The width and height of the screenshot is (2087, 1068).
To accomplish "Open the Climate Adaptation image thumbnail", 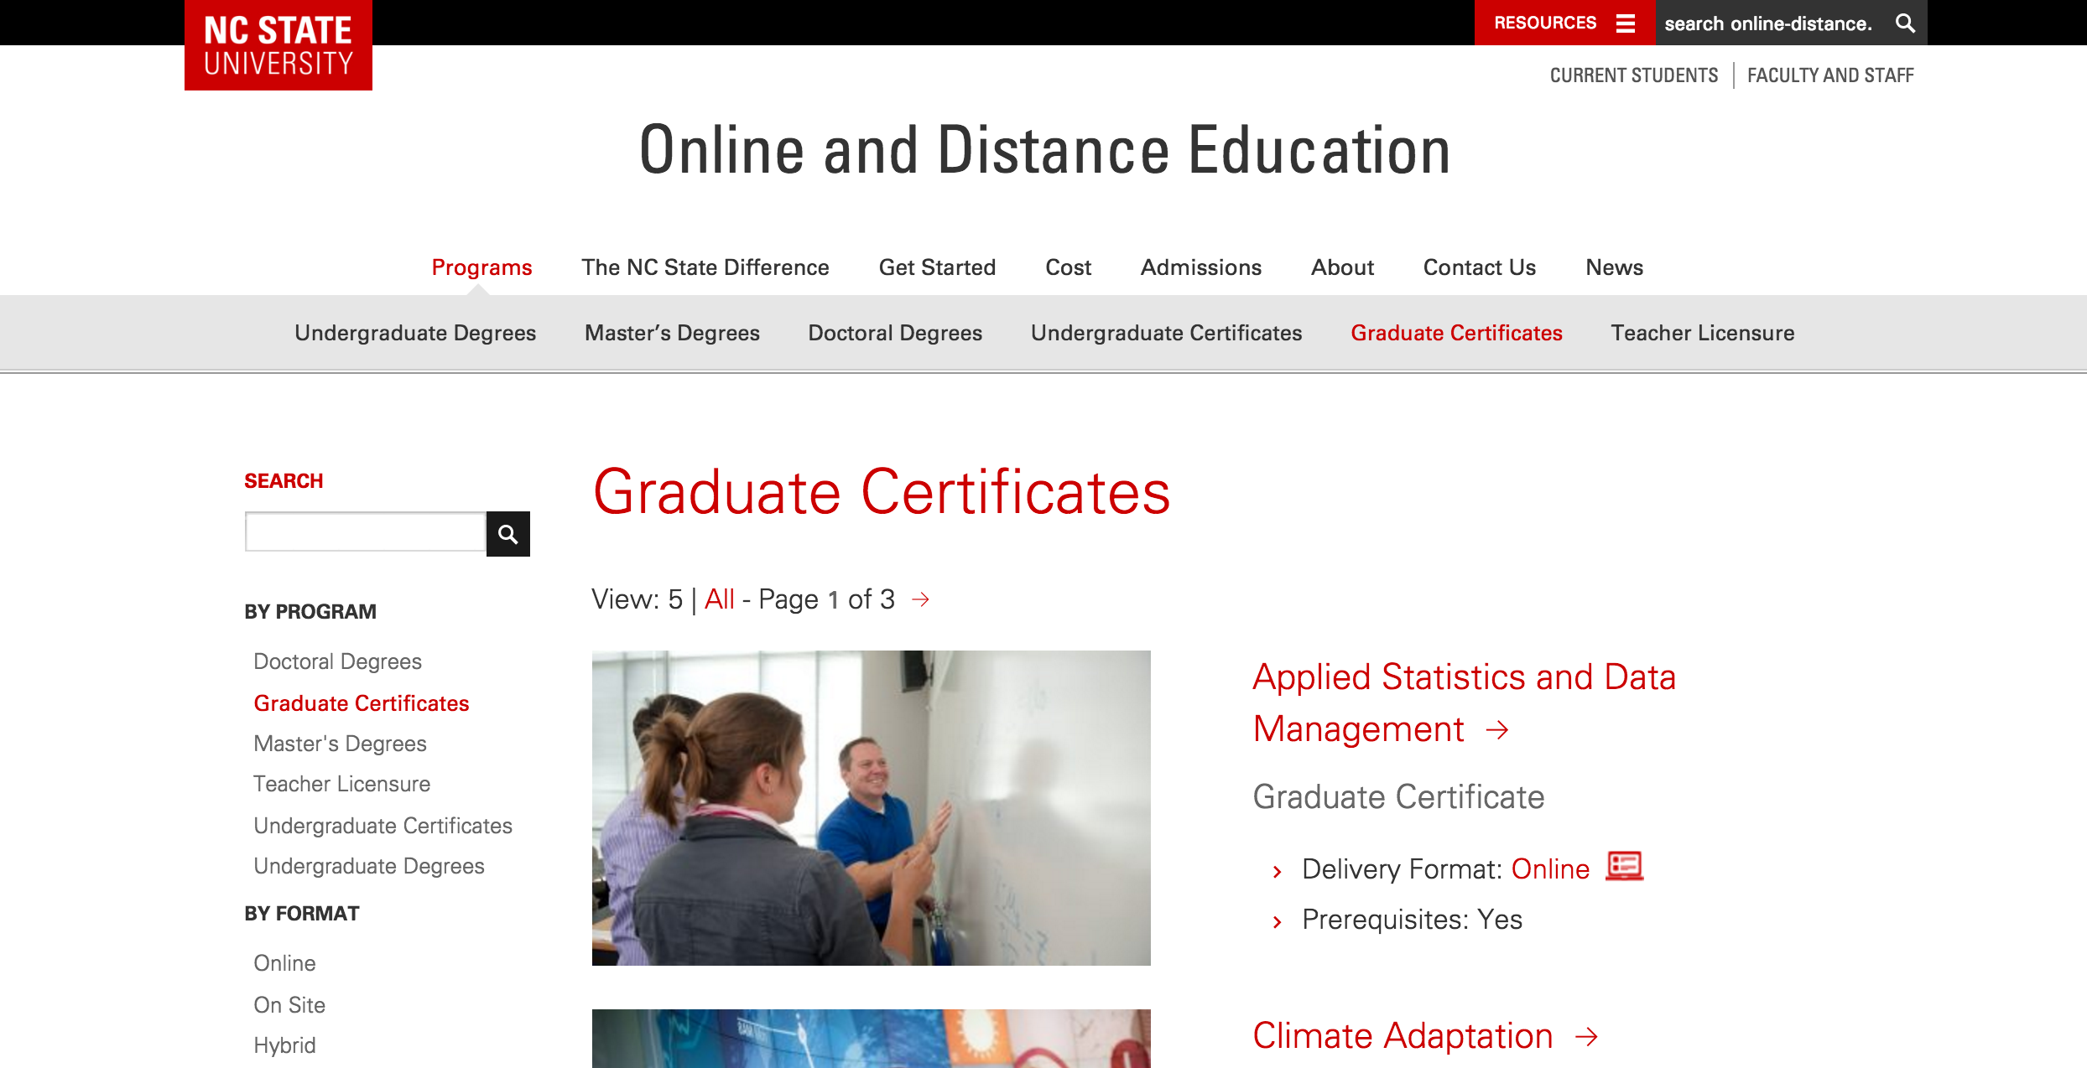I will [872, 1039].
